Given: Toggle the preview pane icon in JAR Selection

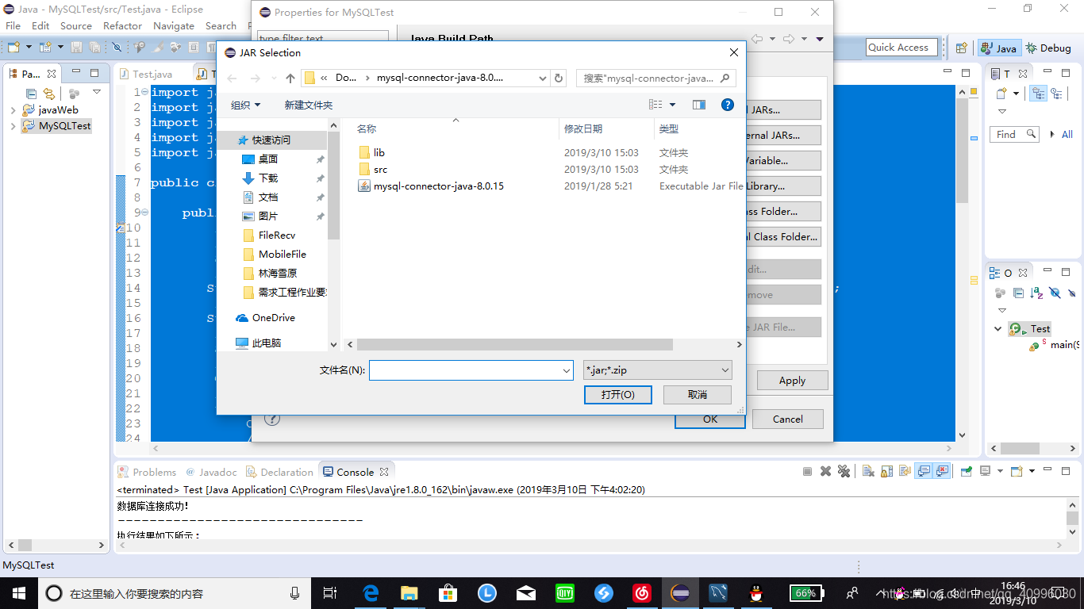Looking at the screenshot, I should point(698,105).
